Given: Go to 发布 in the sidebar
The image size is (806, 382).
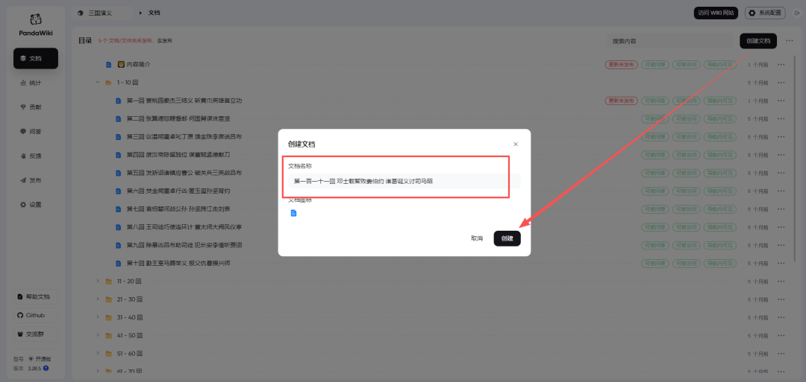Looking at the screenshot, I should [35, 180].
